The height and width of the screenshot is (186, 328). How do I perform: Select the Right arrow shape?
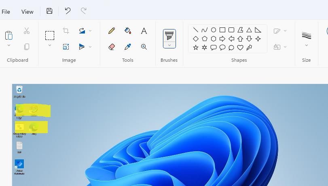point(222,39)
